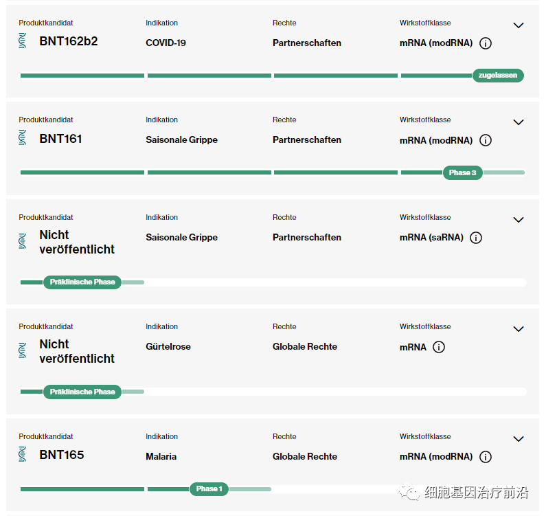
Task: Expand the Saisonale Grippe saRNA row chevron
Action: (519, 220)
